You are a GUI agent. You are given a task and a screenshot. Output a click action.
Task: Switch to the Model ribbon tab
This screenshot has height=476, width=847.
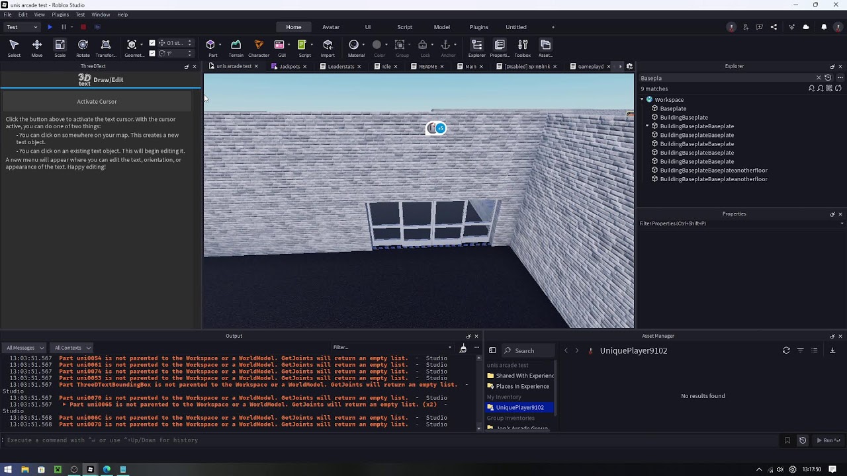(x=442, y=27)
